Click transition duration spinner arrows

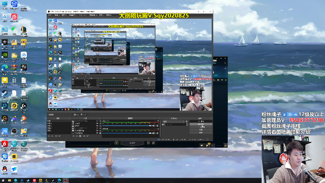(187, 124)
